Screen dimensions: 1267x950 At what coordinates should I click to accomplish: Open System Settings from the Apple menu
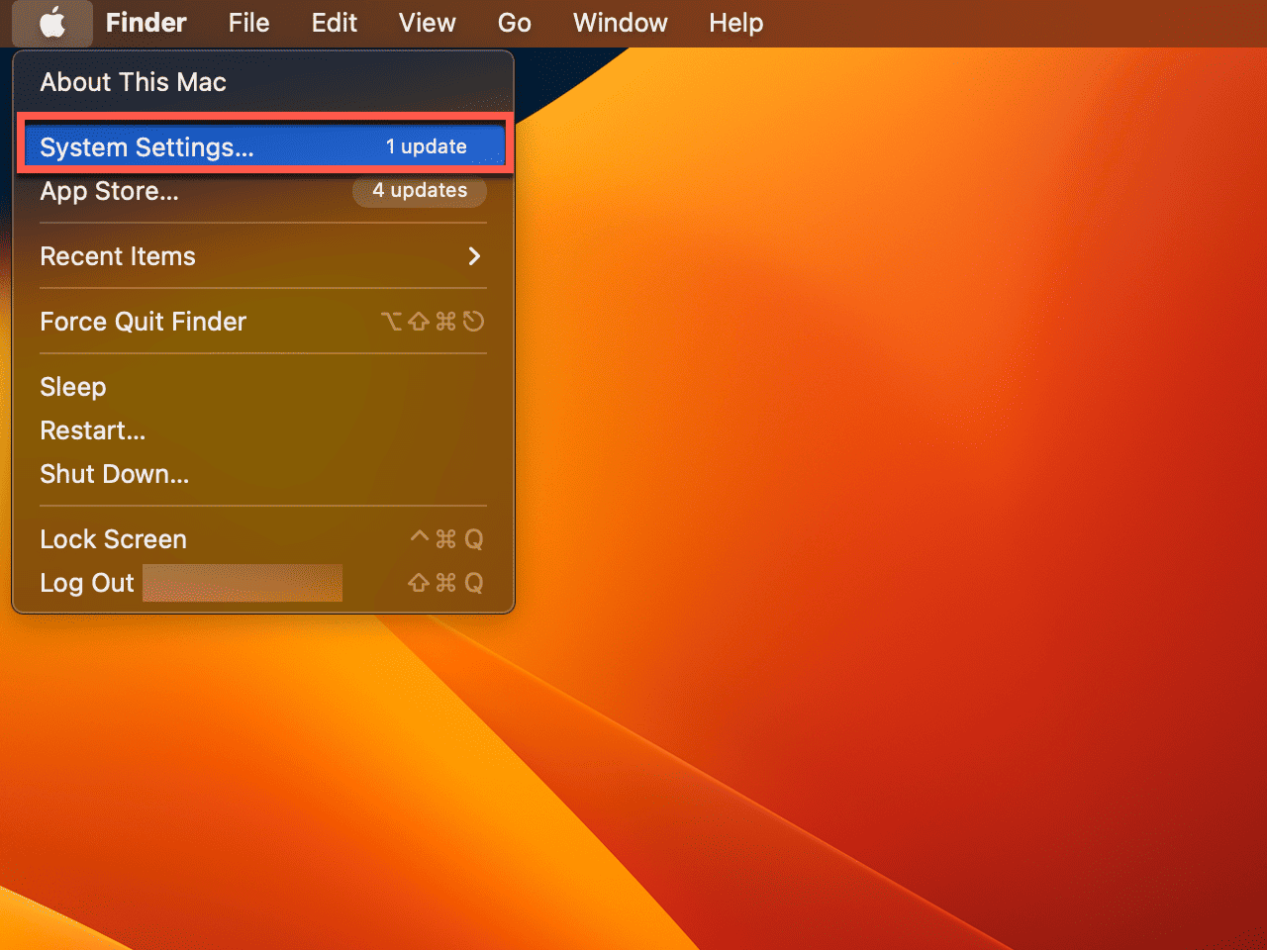click(x=146, y=146)
